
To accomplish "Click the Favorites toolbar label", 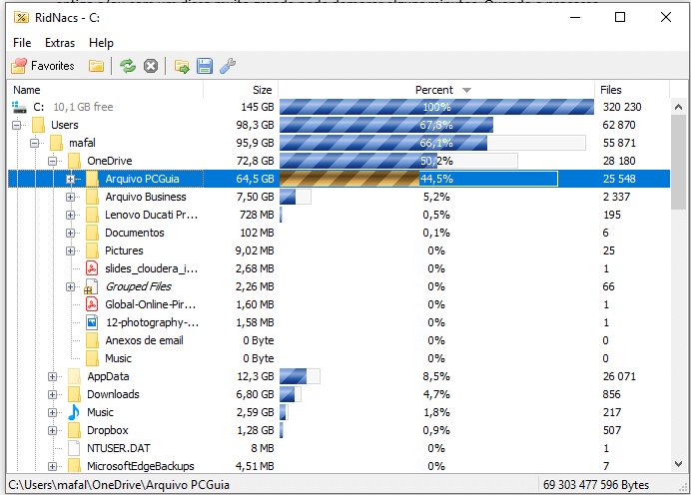I will (53, 66).
